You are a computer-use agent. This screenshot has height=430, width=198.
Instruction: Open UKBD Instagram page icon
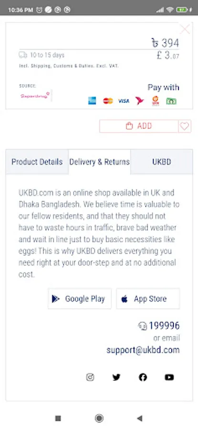click(90, 377)
